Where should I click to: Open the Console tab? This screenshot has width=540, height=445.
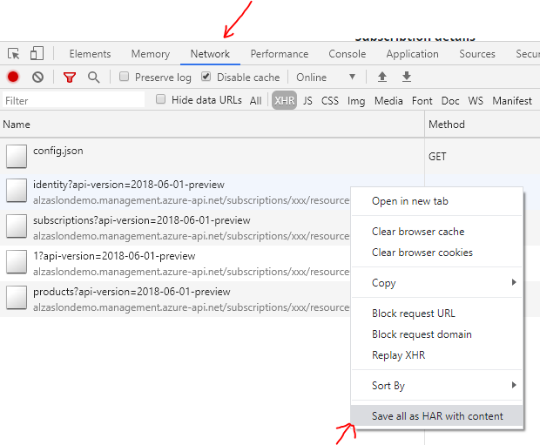click(348, 54)
